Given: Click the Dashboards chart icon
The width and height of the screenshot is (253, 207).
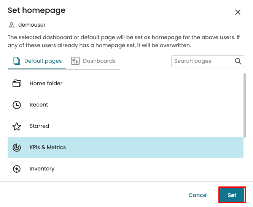Looking at the screenshot, I should point(75,61).
